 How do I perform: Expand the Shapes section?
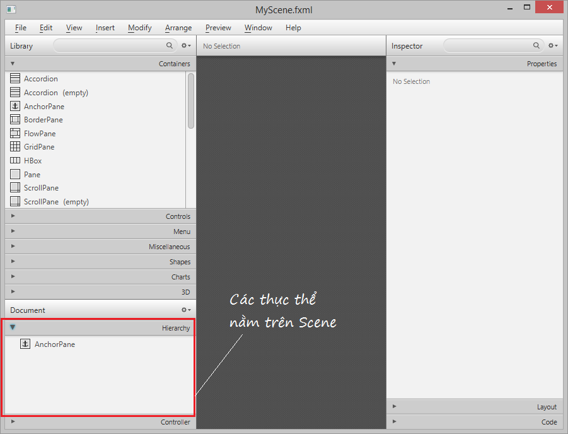[x=13, y=261]
